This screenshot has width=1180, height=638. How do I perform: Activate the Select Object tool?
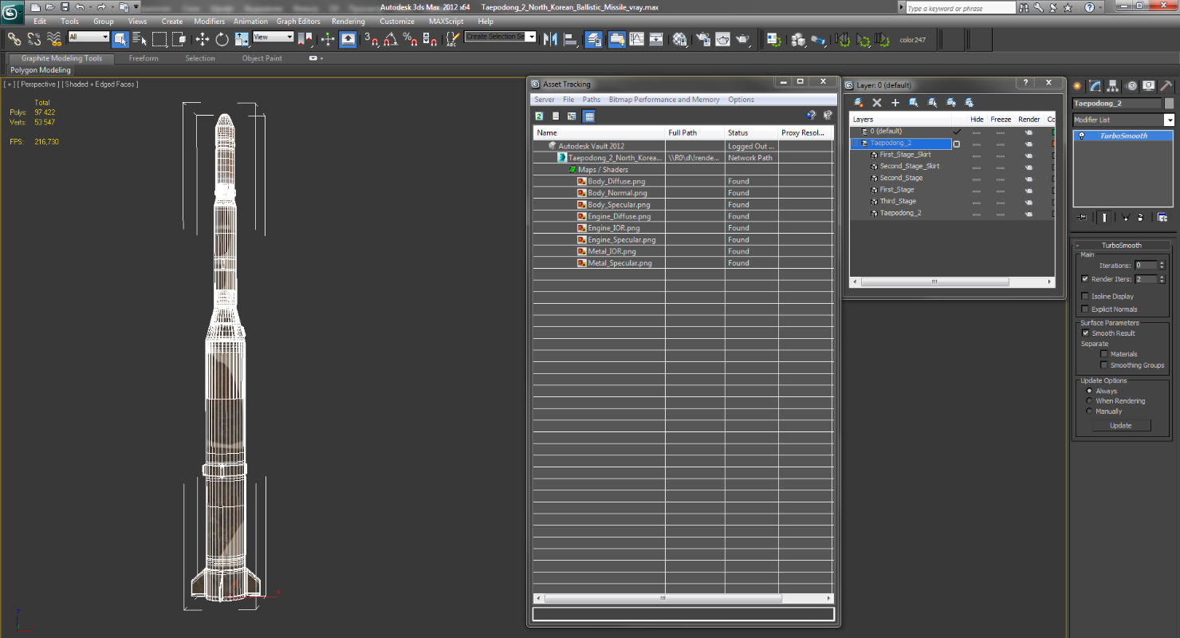(x=120, y=38)
